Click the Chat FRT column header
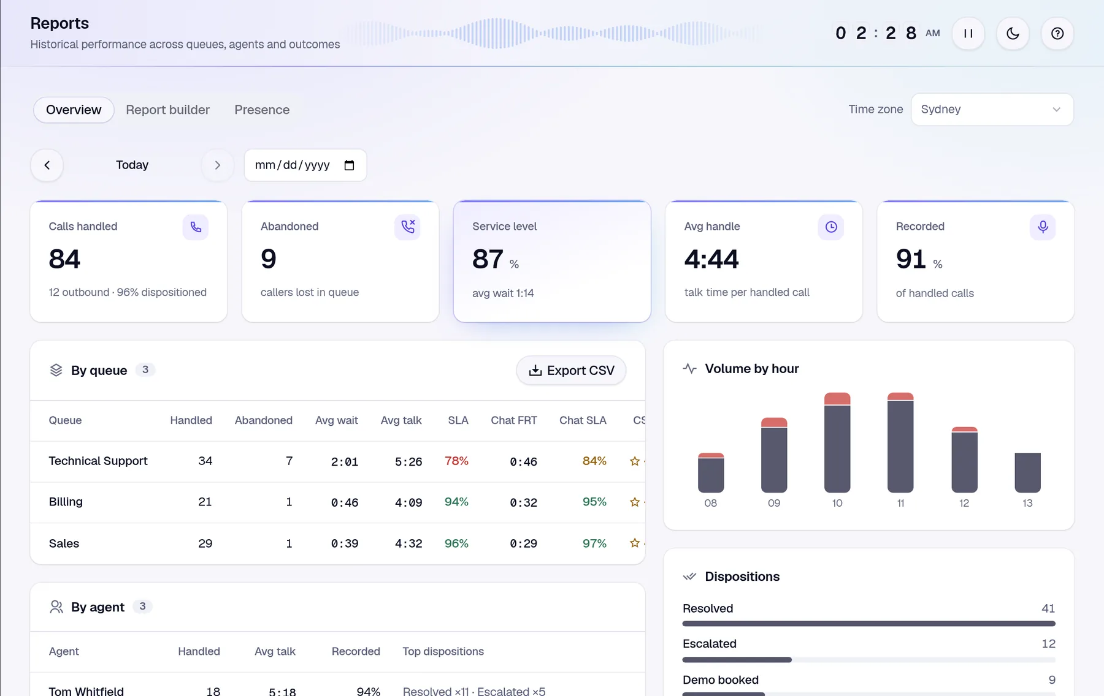Viewport: 1104px width, 696px height. 514,420
